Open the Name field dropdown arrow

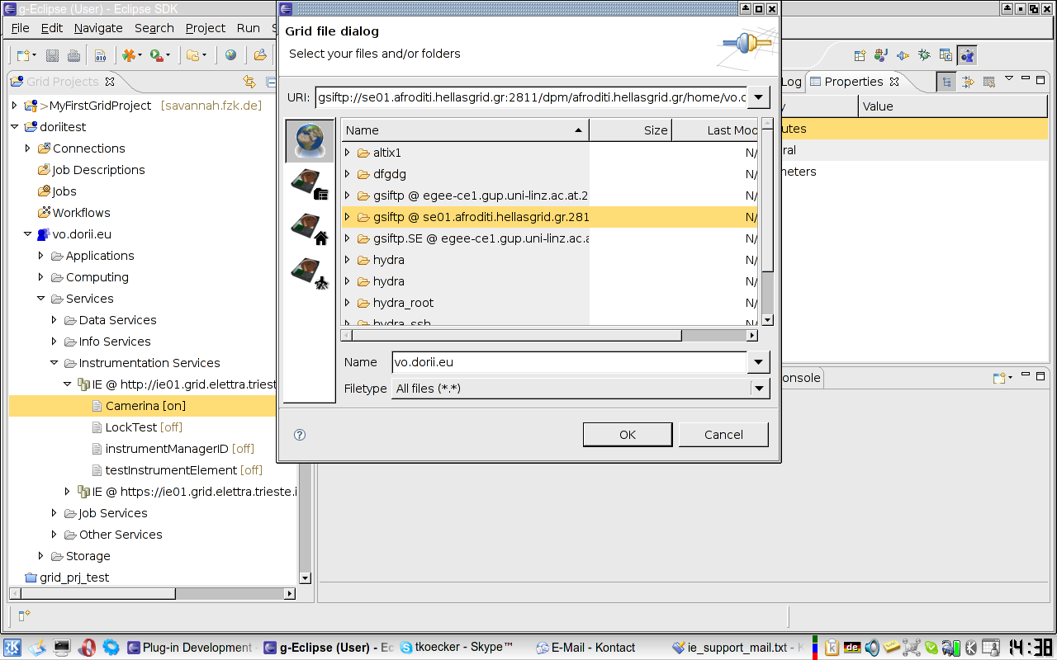pyautogui.click(x=759, y=362)
